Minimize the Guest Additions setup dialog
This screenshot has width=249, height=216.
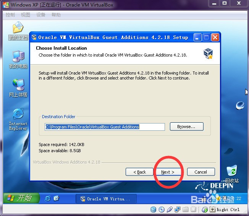197,37
